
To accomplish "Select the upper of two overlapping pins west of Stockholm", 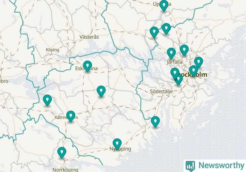I will coord(175,73).
